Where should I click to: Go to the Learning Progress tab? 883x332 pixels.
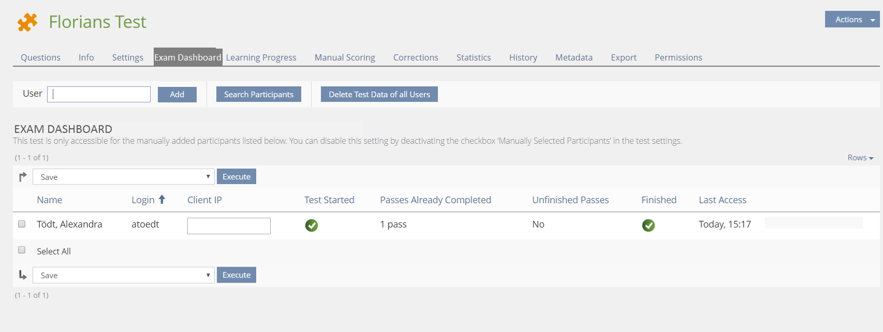pos(261,57)
